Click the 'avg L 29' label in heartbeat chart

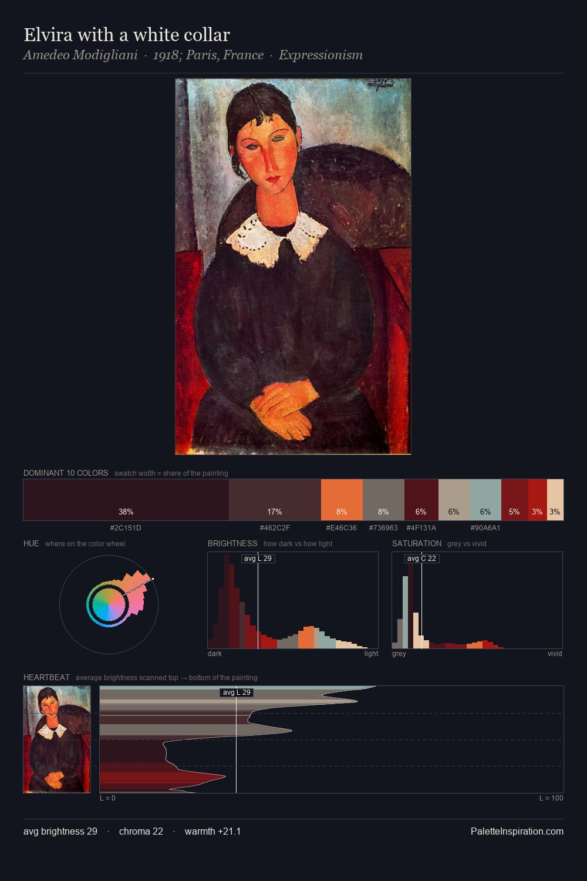pos(237,692)
